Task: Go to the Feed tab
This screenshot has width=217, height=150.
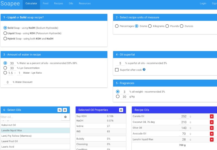Action: tap(46, 4)
